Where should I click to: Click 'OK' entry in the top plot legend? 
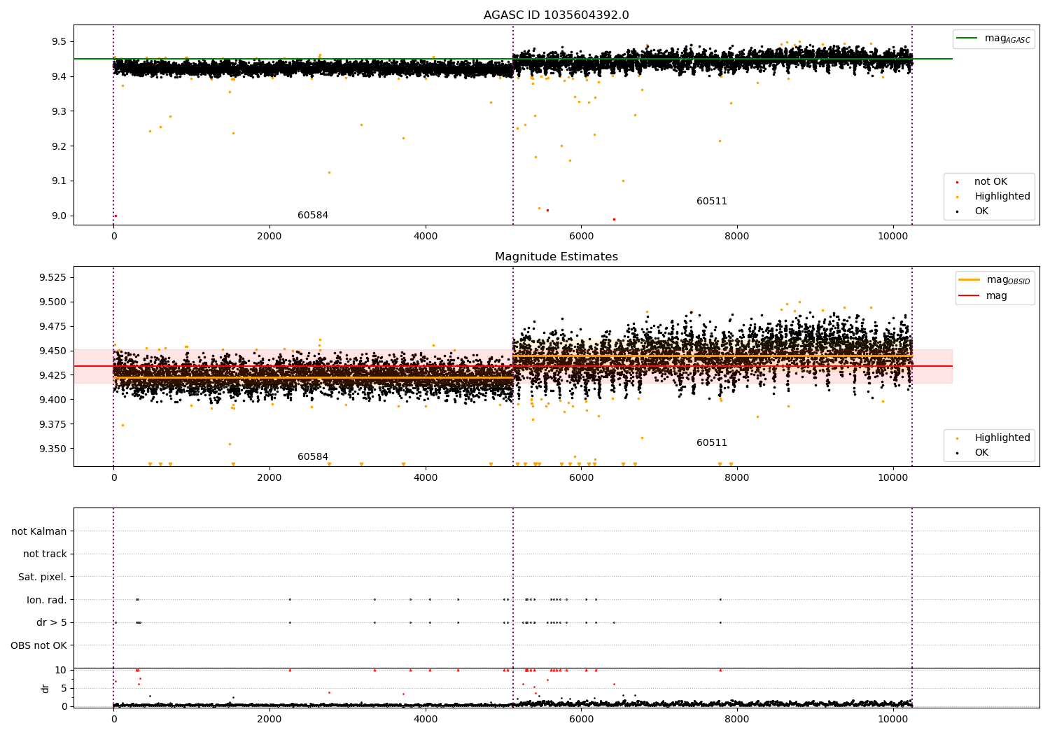981,211
